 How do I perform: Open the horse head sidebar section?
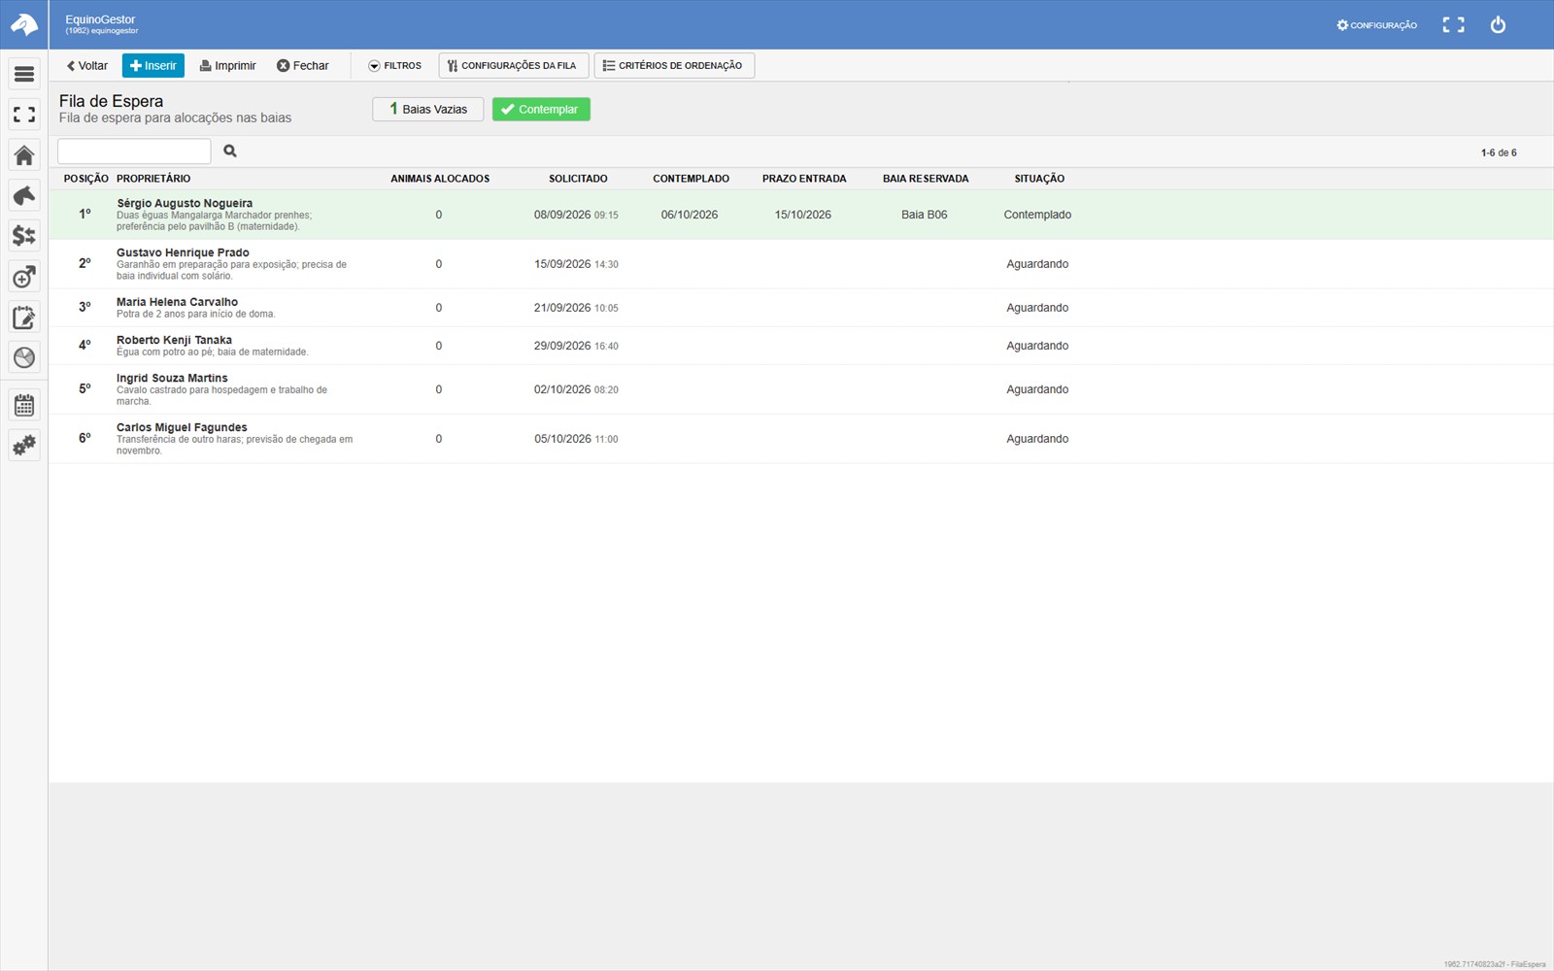(x=24, y=195)
